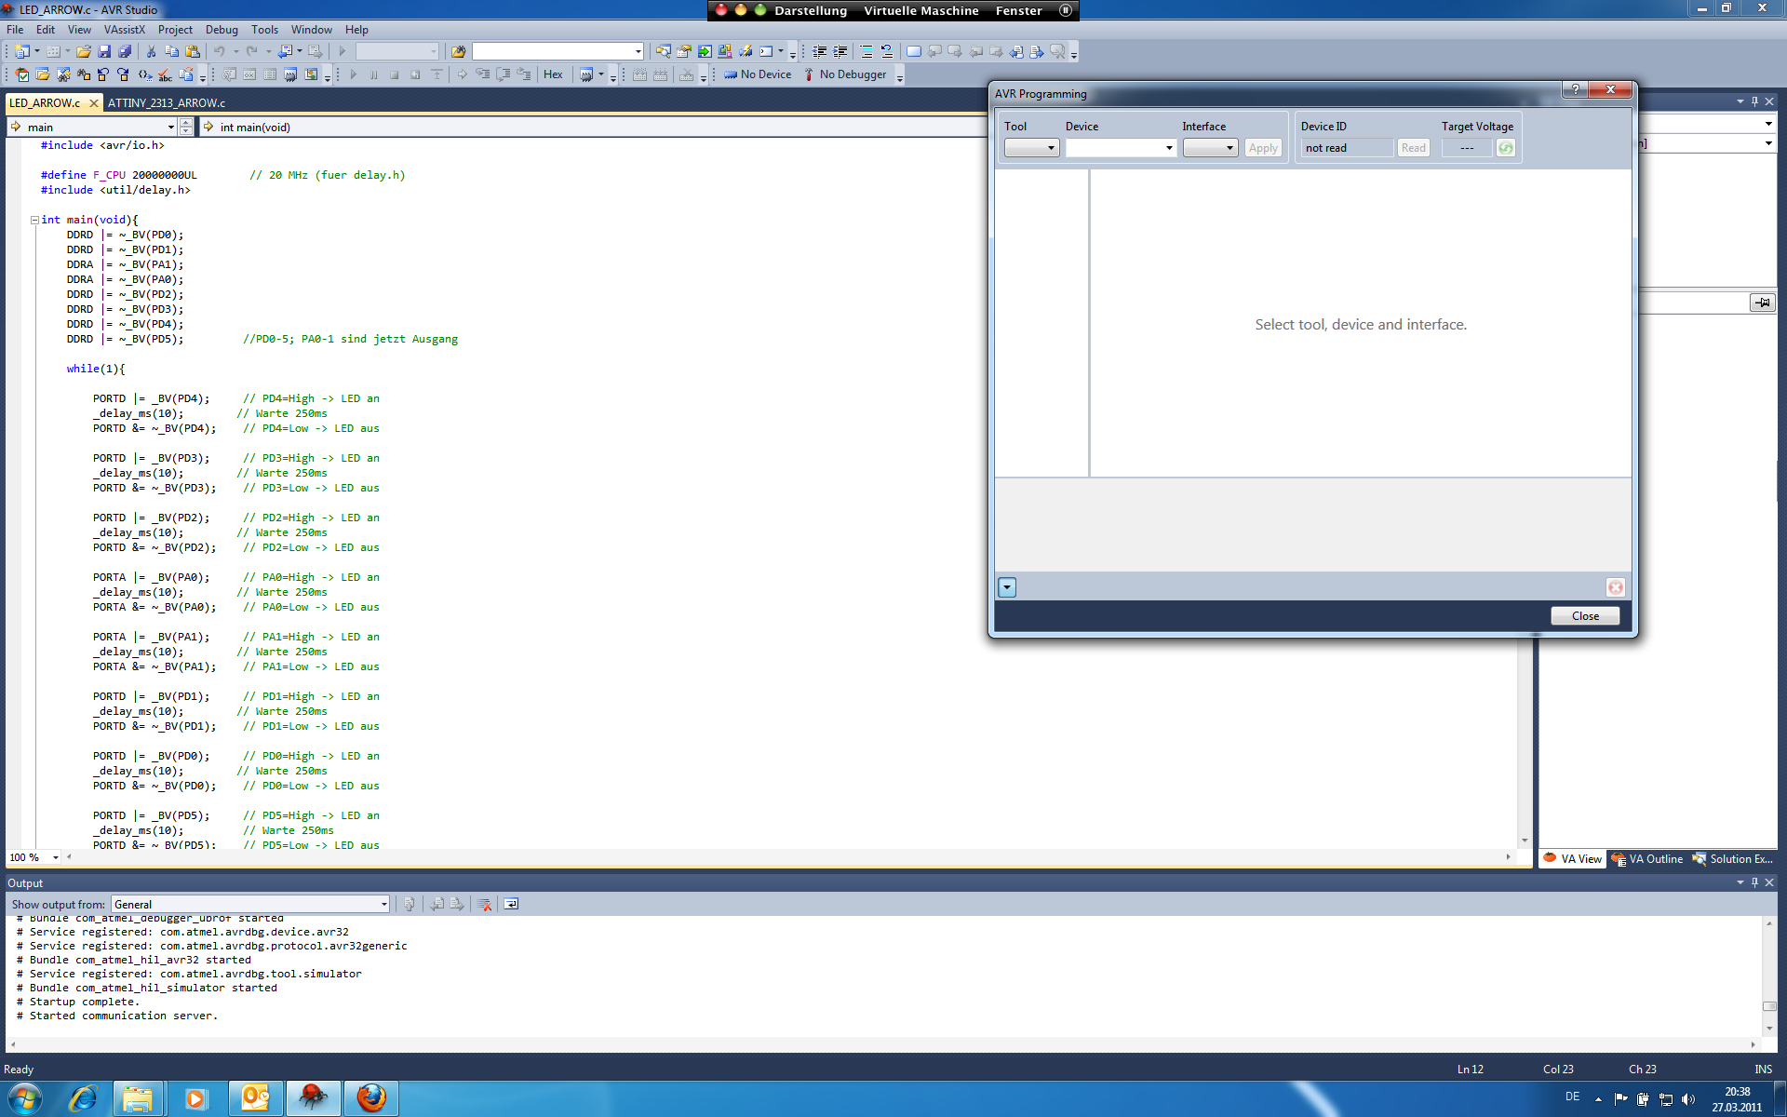
Task: Save the current file with floppy icon
Action: click(x=104, y=51)
